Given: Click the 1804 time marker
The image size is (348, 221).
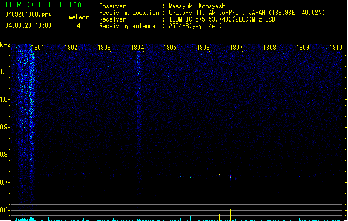Looking at the screenshot, I should (137, 48).
